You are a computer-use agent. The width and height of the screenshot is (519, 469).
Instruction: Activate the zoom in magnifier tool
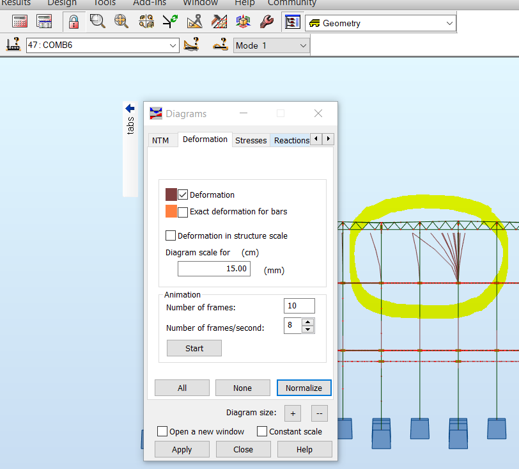pos(121,21)
